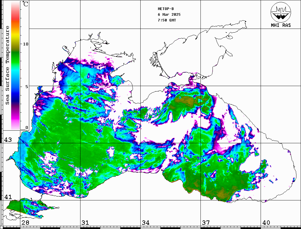The image size is (301, 229).
Task: Click longitude label '37'
Action: tap(206, 223)
